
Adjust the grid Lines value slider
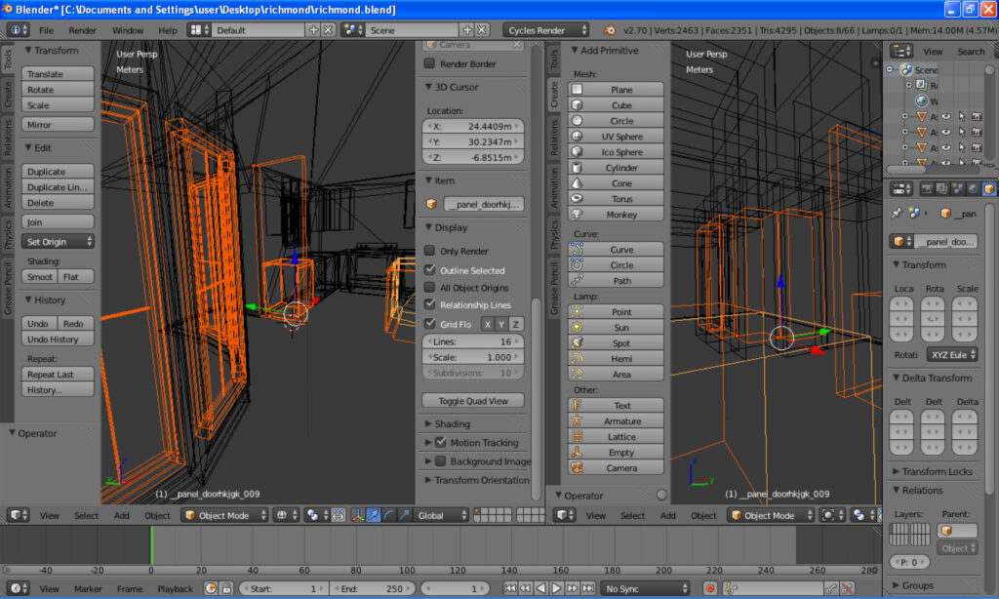(x=473, y=343)
